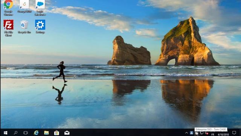Launch Internet Explorer from the taskbar

tap(36, 133)
